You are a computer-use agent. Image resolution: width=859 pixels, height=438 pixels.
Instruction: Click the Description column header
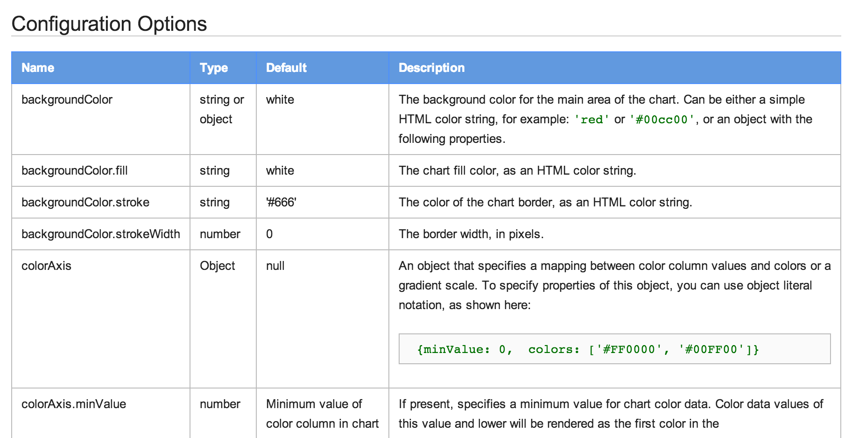[431, 68]
